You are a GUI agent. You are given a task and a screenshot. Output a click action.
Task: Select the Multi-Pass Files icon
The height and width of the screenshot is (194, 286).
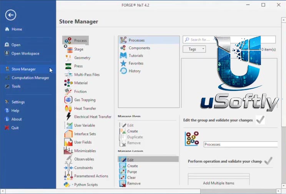click(68, 74)
